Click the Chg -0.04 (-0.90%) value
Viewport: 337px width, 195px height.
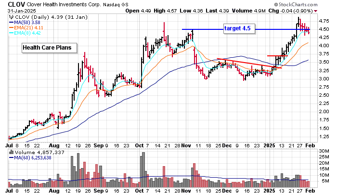tap(291, 11)
